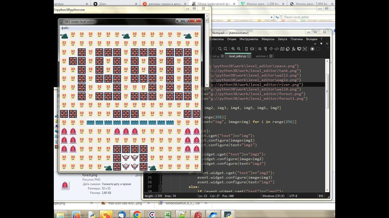Click the Replace icon in Notepad++ toolbar
Image resolution: width=389 pixels, height=218 pixels.
(225, 49)
